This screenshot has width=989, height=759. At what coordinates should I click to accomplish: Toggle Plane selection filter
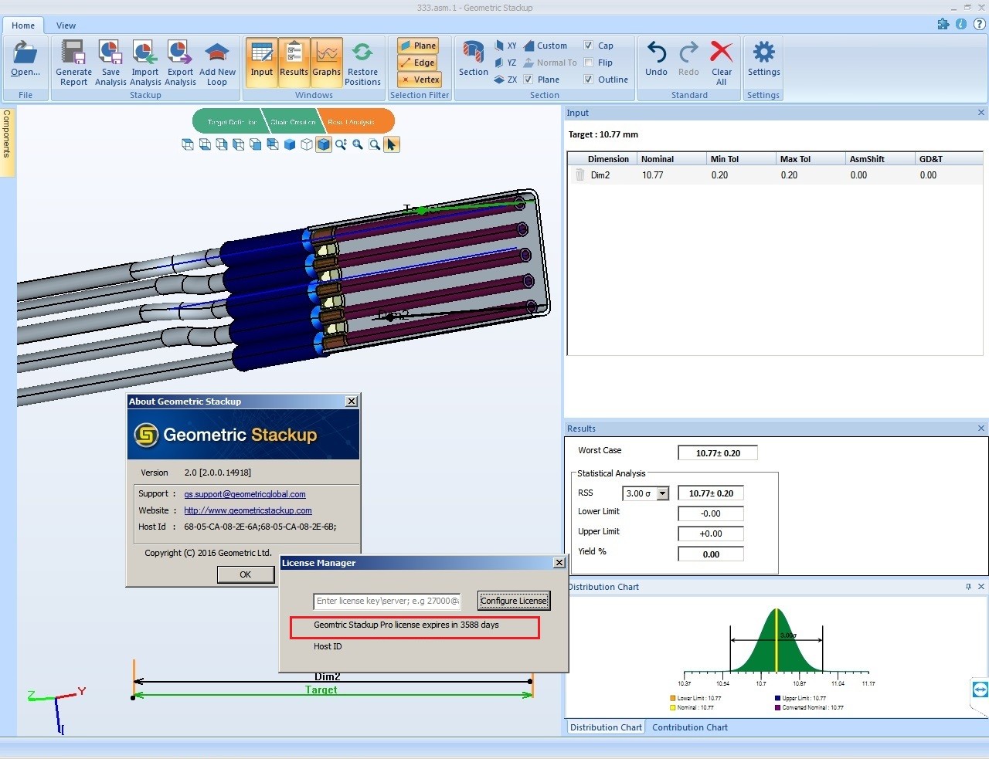418,46
